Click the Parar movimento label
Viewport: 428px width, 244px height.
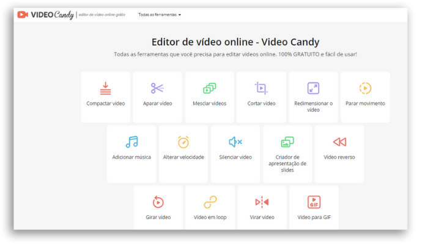coord(365,104)
